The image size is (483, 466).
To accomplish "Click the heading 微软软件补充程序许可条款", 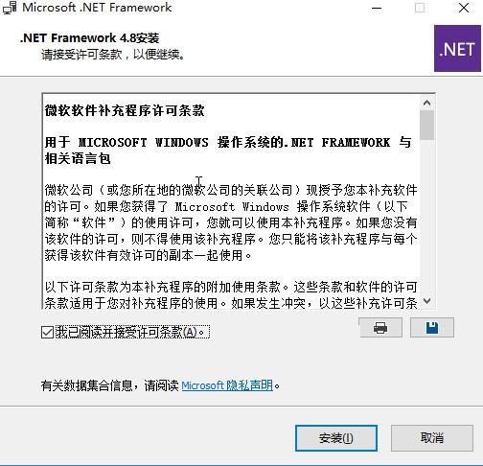I will (125, 110).
